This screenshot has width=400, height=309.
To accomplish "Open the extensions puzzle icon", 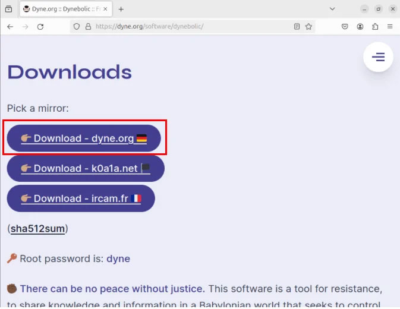I will coord(375,26).
